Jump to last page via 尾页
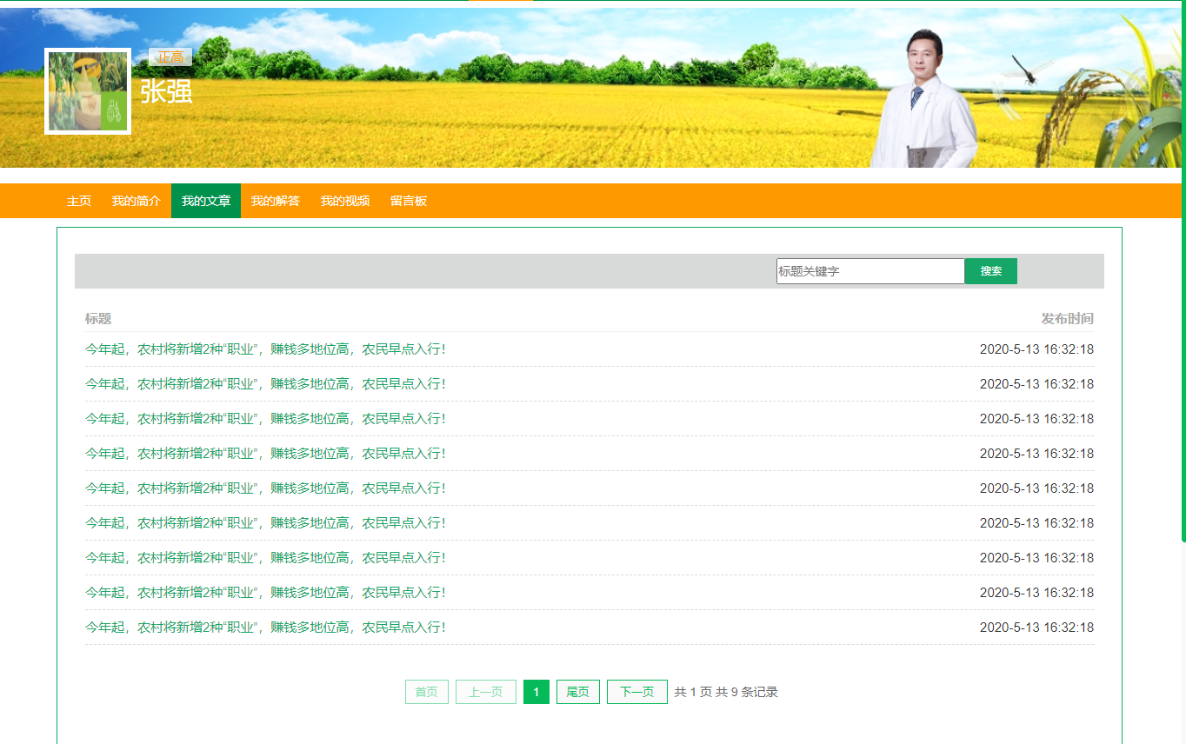 tap(578, 692)
